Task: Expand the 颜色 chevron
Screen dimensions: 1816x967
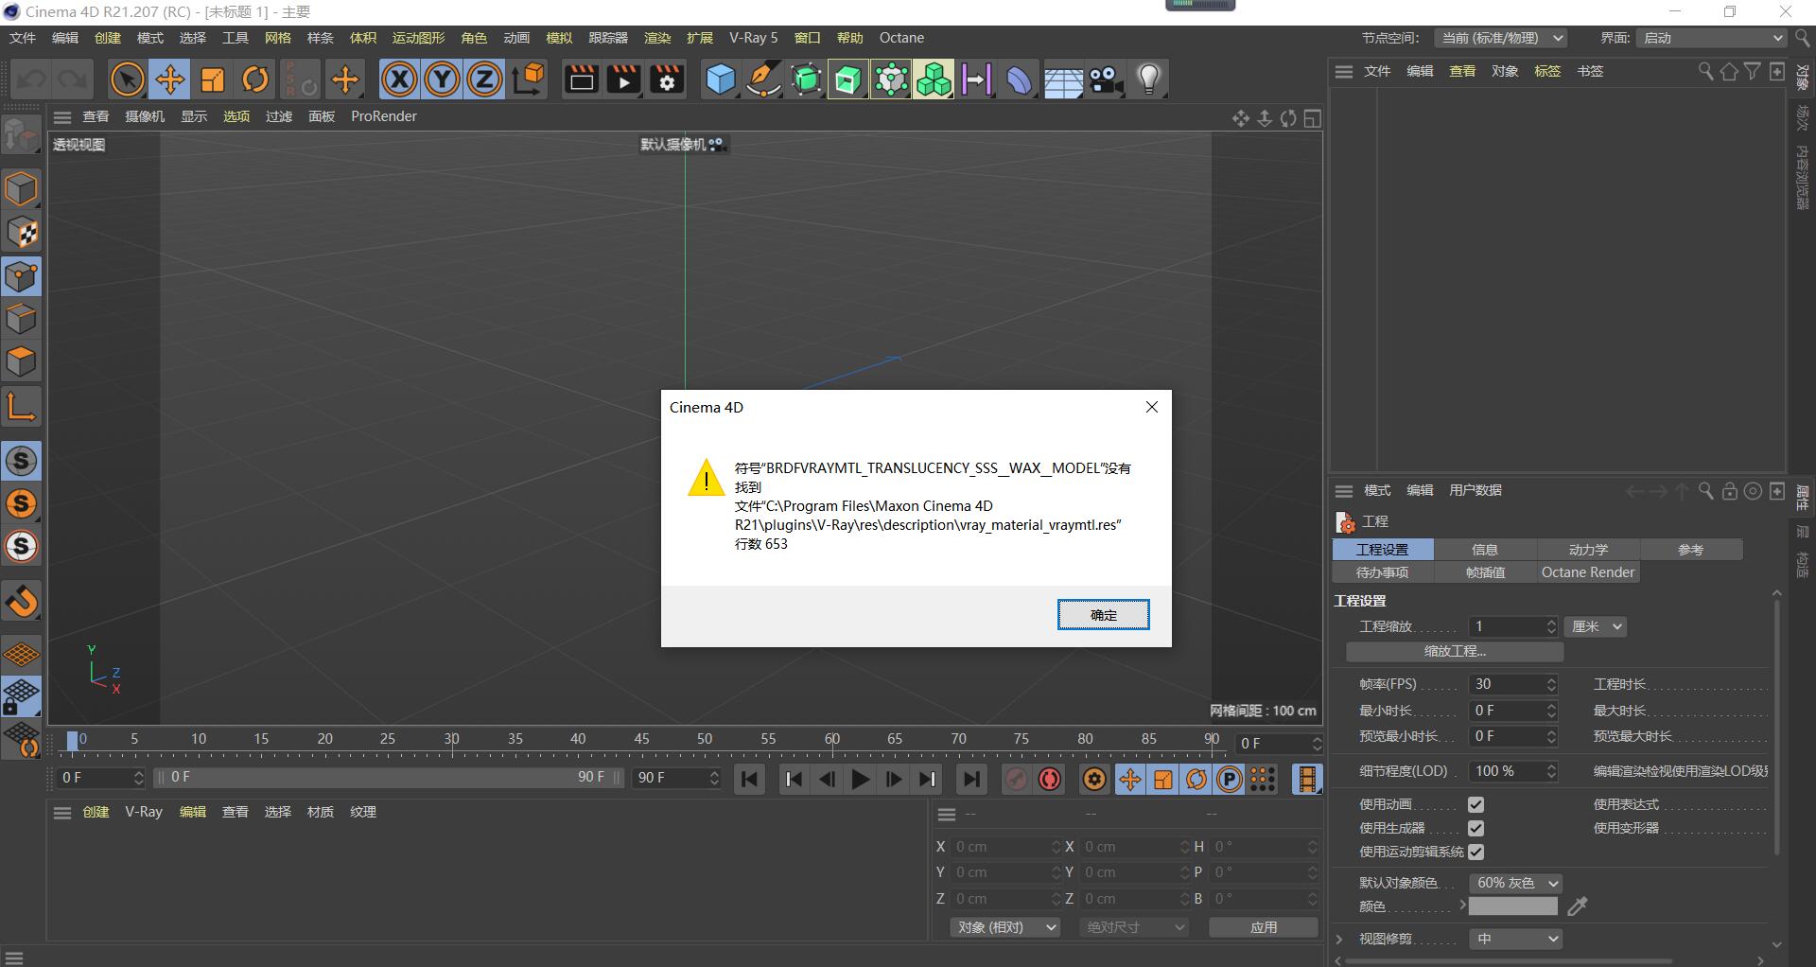Action: 1462,905
